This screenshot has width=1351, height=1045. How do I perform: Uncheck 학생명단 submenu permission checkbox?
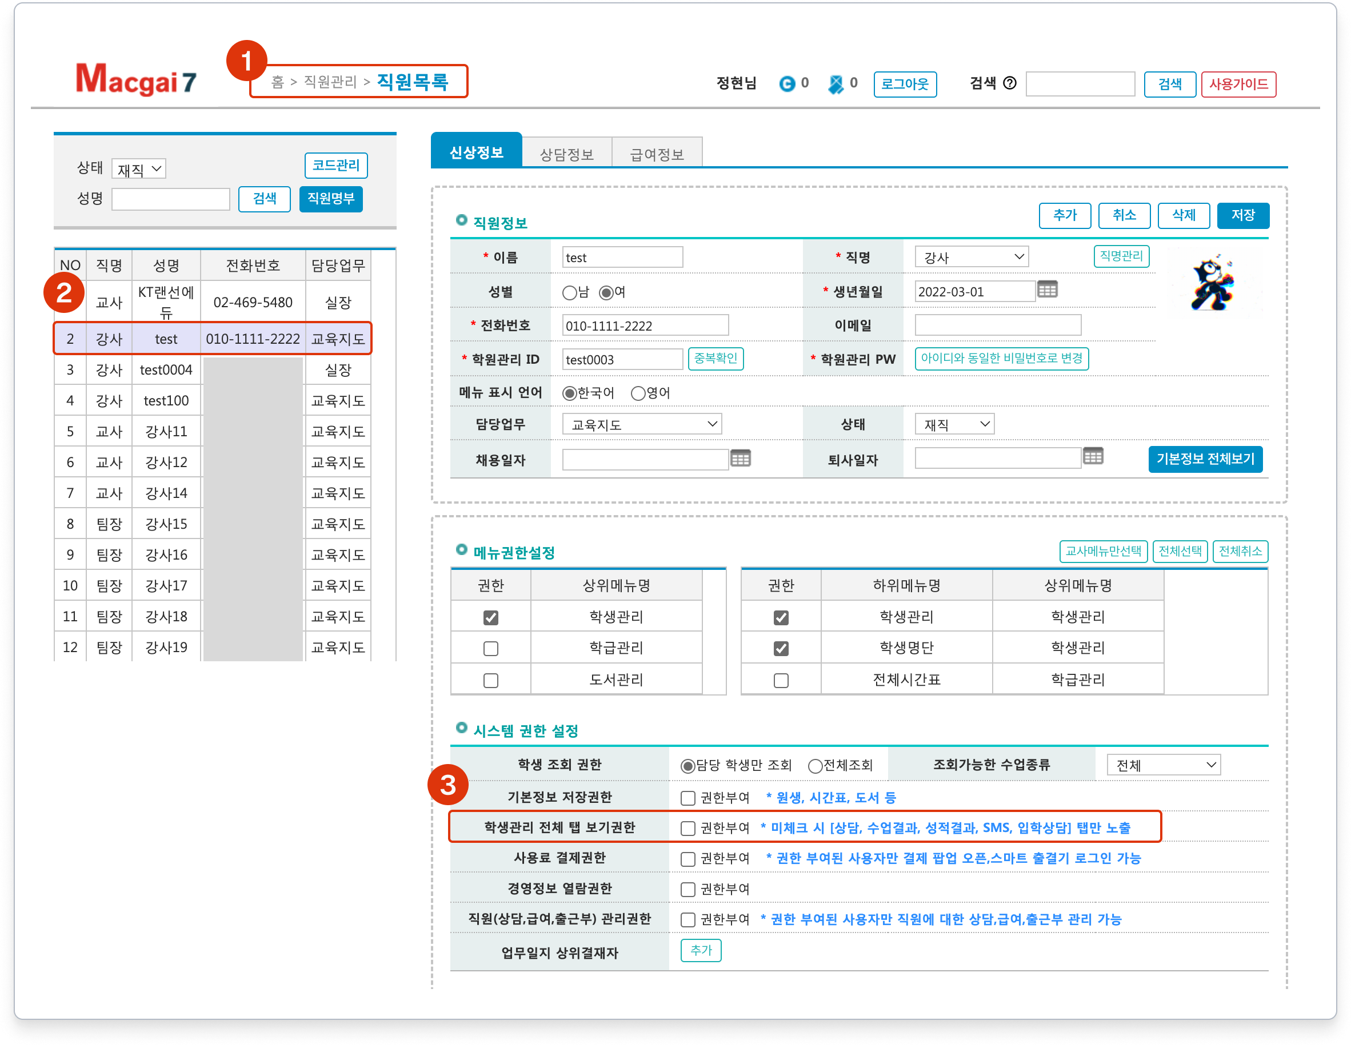pos(781,648)
